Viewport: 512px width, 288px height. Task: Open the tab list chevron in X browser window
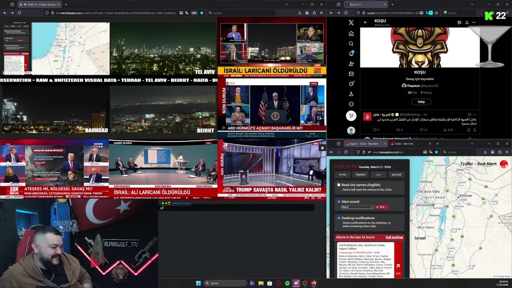472,4
